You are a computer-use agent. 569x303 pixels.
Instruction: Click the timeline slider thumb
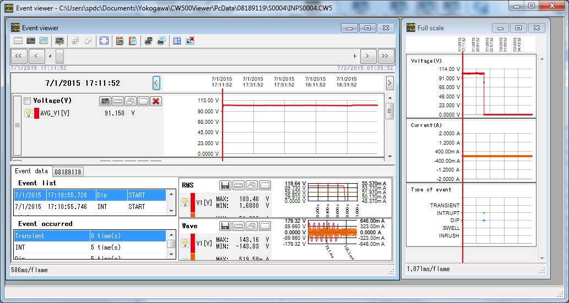coord(59,56)
